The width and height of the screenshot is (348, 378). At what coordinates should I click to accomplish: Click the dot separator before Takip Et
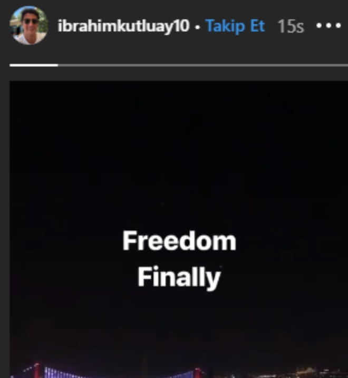[x=198, y=27]
